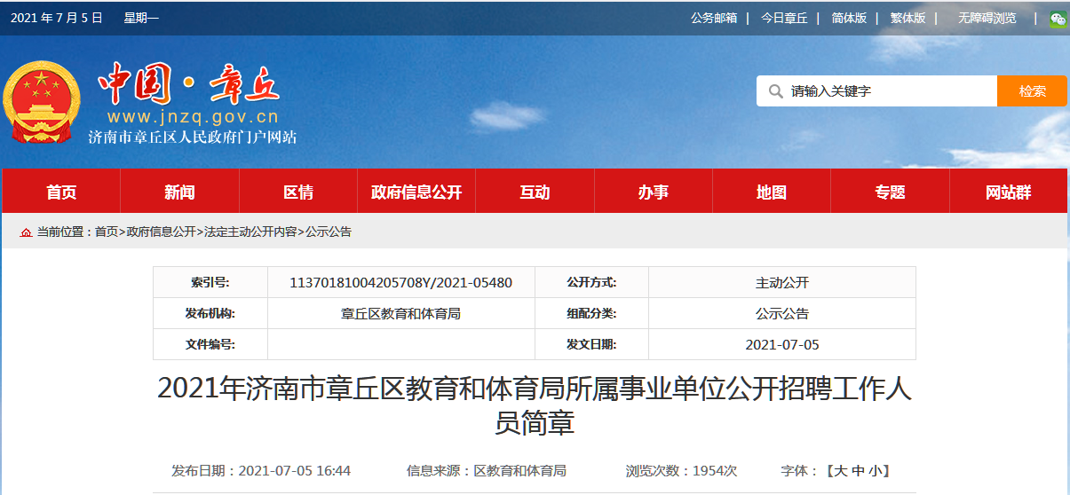Click breadcrumb link 公示公告
Image resolution: width=1070 pixels, height=495 pixels.
[329, 232]
